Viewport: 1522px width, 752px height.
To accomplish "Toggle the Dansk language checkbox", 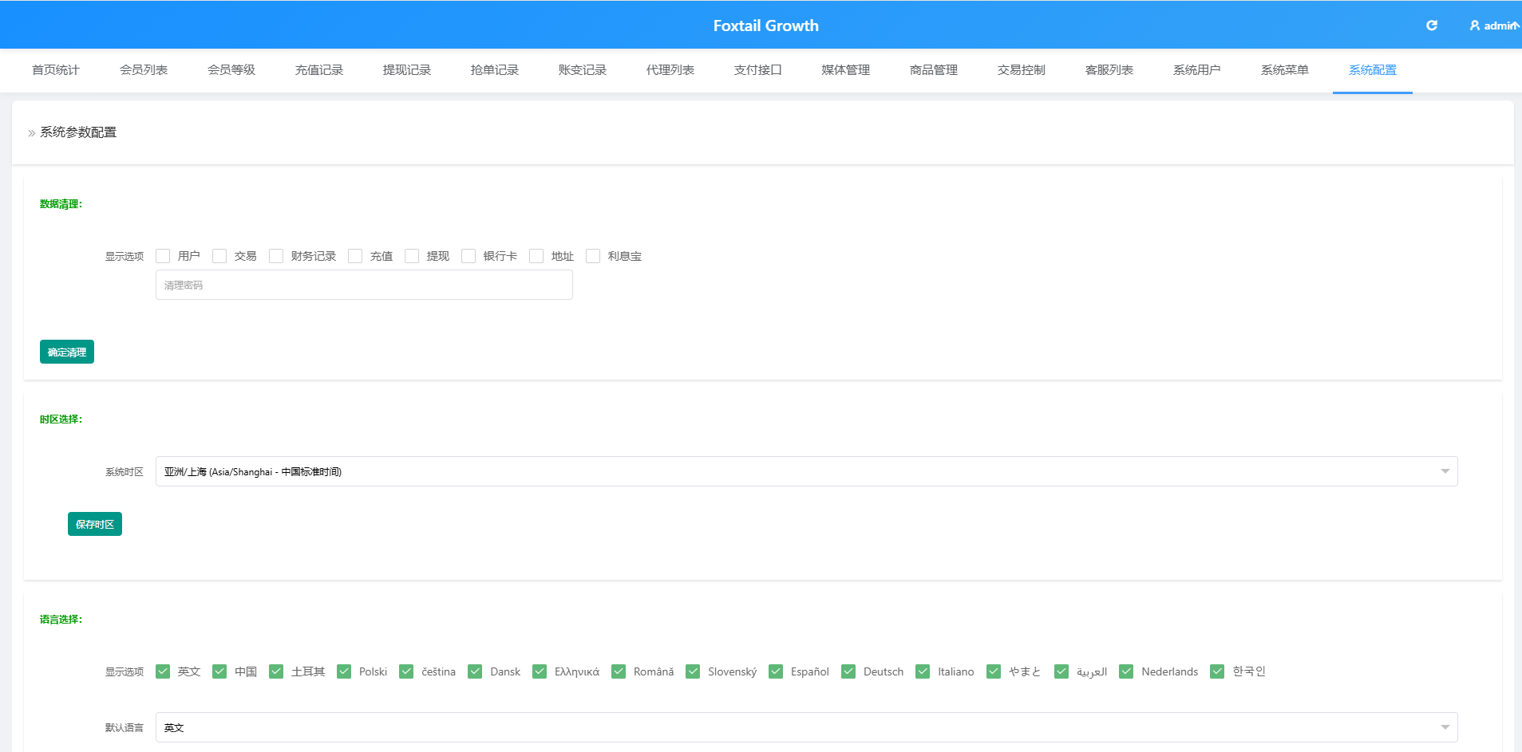I will (x=475, y=671).
